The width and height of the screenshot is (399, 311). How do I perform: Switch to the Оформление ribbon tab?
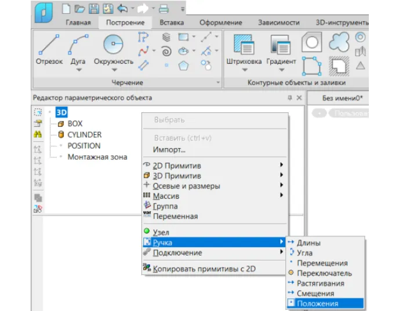pyautogui.click(x=220, y=23)
